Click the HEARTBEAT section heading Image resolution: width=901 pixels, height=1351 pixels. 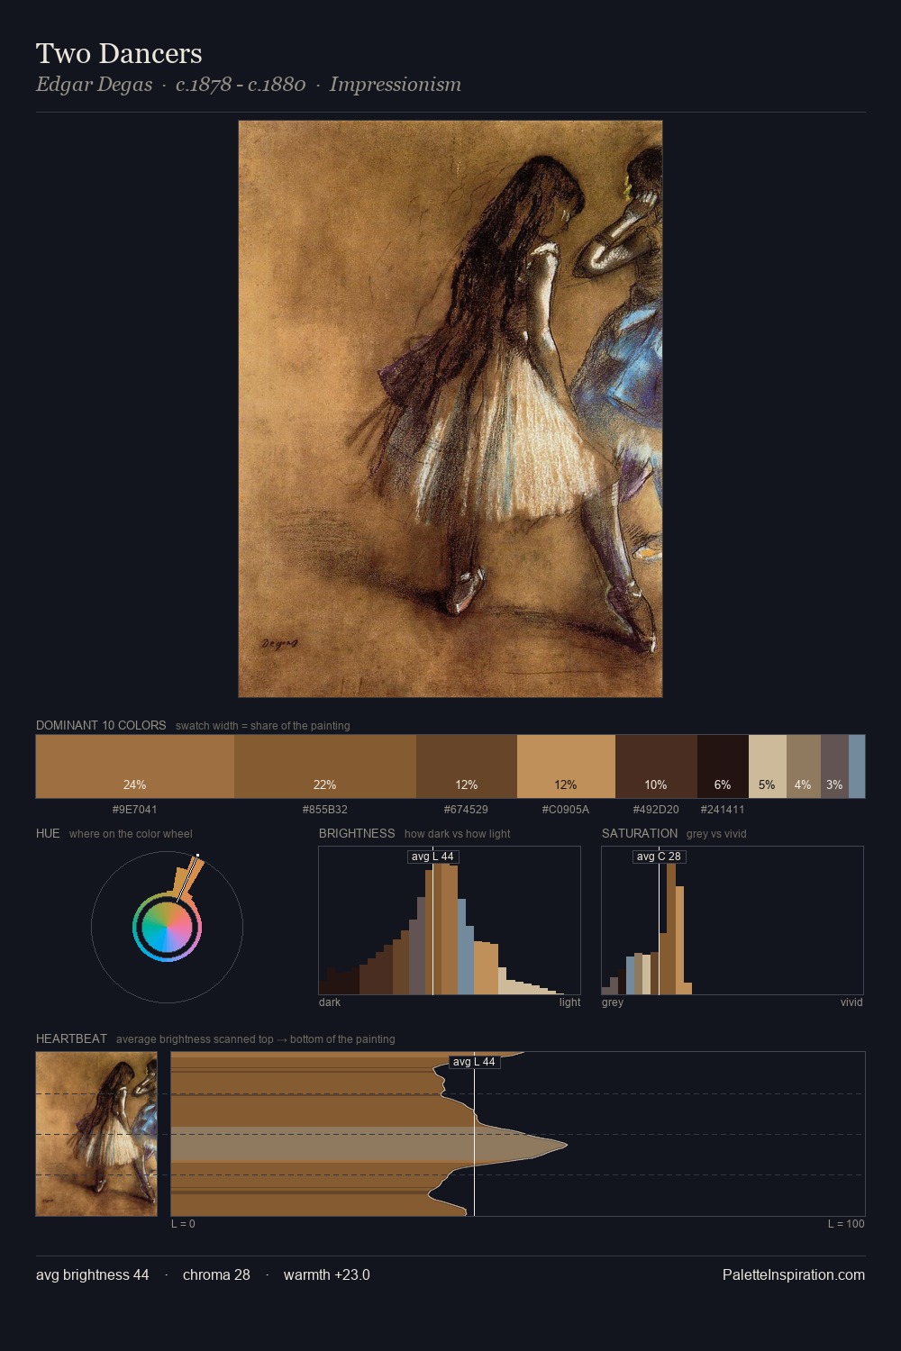[x=71, y=1038]
